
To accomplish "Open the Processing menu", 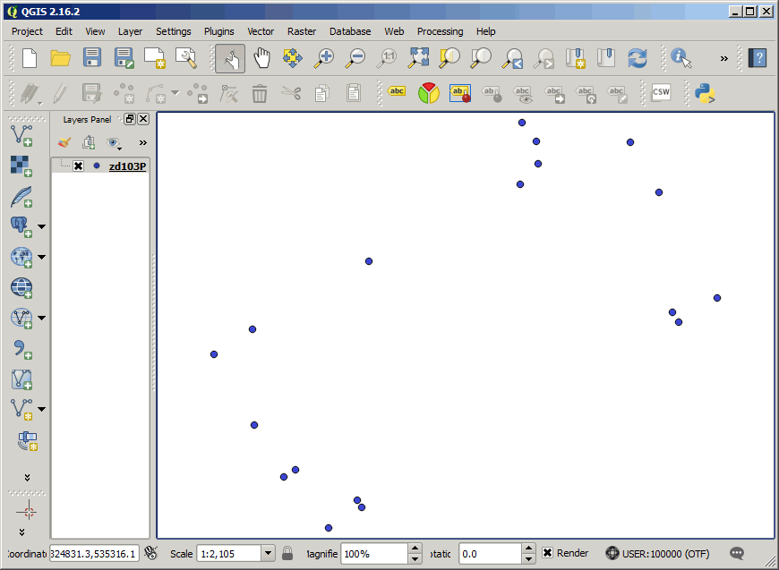I will coord(441,31).
